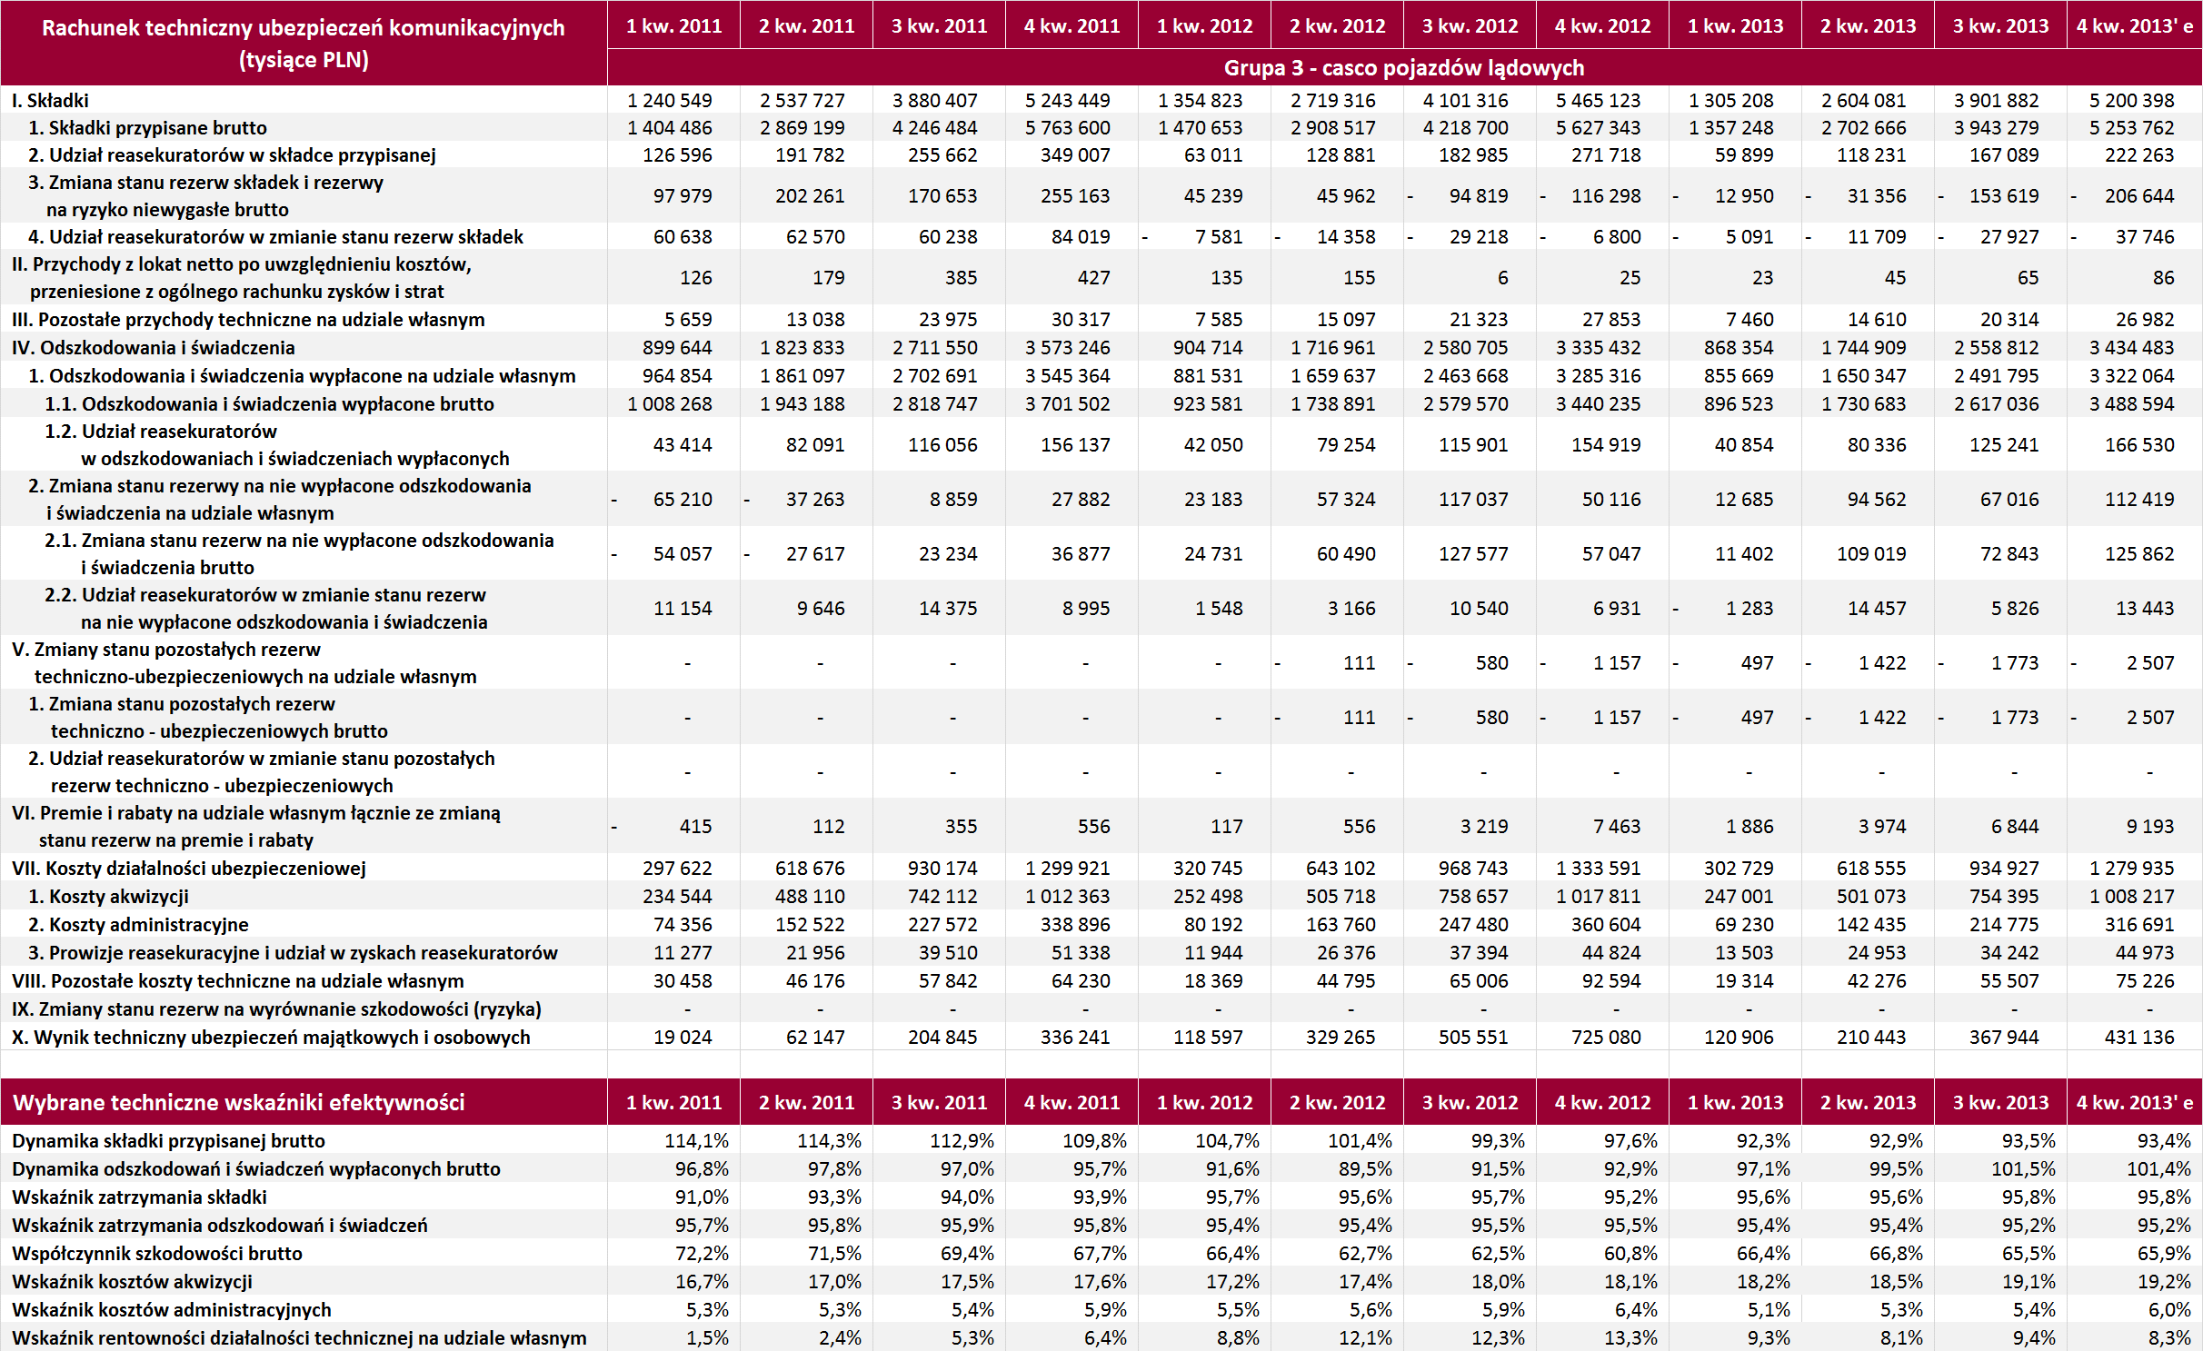
Task: Select row '2. Udział reasekuratorów w składce przypisanej'
Action: (232, 154)
